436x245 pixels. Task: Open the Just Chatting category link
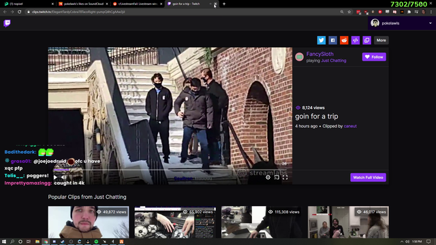tap(334, 61)
